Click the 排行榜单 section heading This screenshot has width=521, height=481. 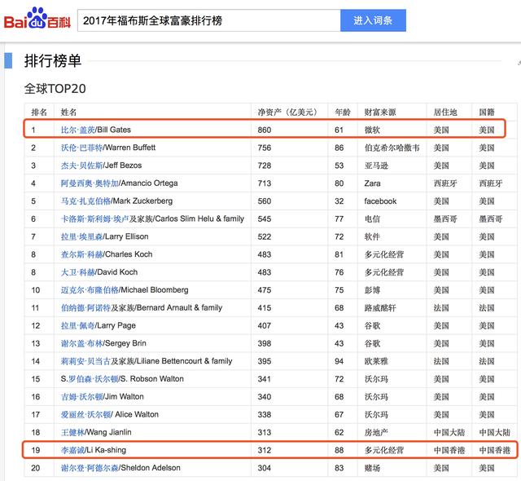[52, 61]
